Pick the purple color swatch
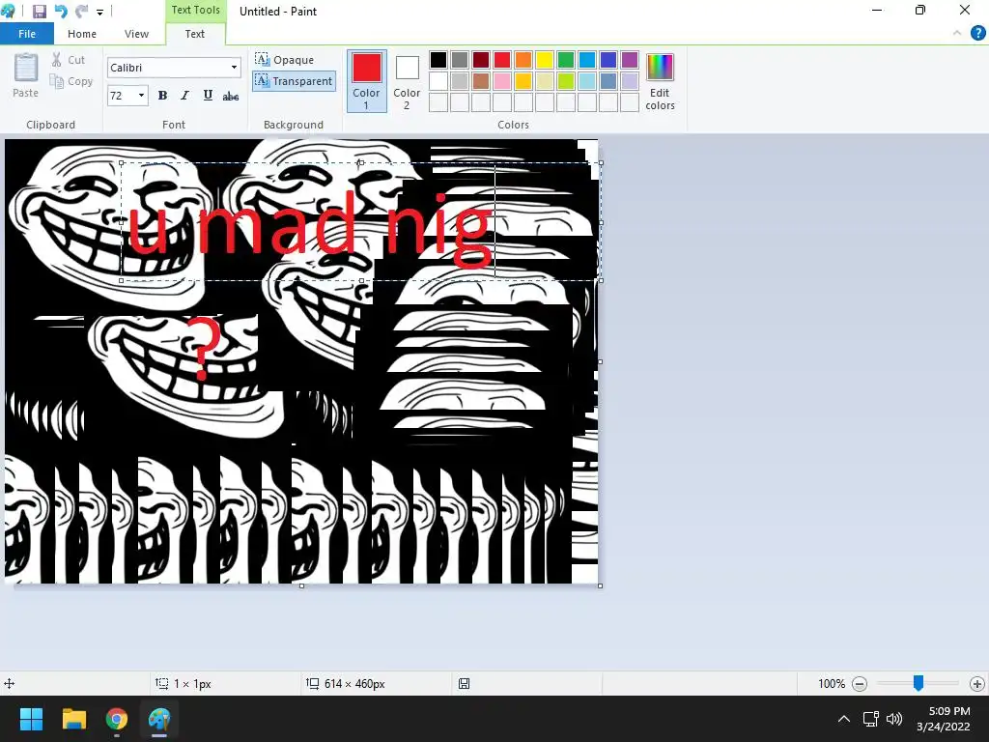 click(x=630, y=60)
